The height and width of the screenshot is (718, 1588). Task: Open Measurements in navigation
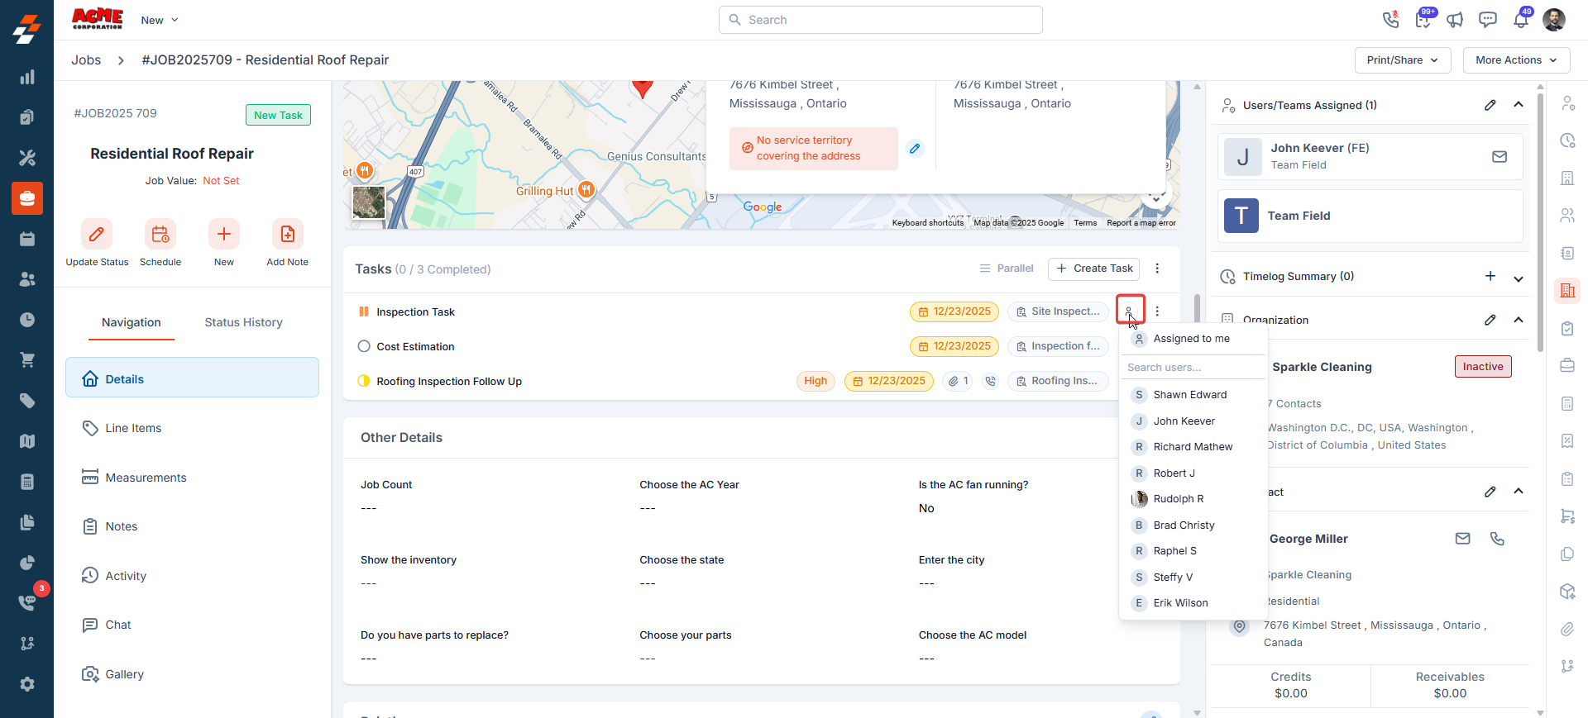tap(192, 478)
